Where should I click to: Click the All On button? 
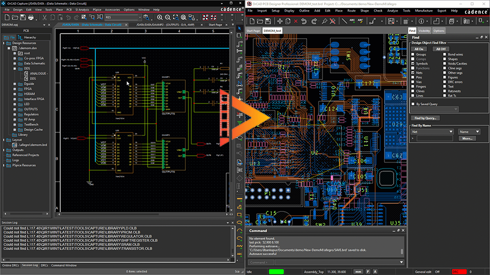(x=419, y=49)
